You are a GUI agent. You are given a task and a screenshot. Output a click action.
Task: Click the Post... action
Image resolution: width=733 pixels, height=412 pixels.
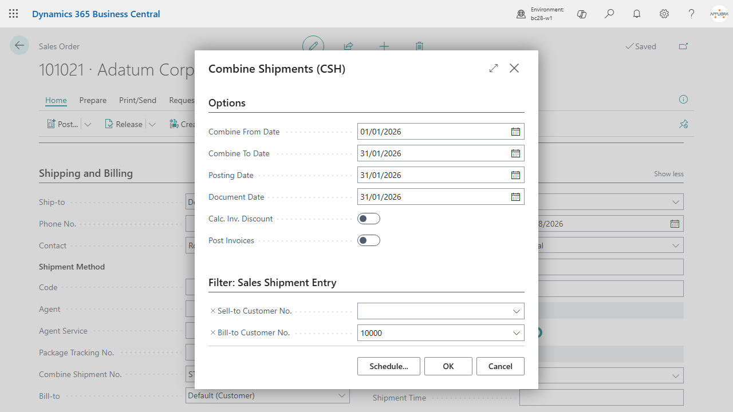[x=62, y=124]
